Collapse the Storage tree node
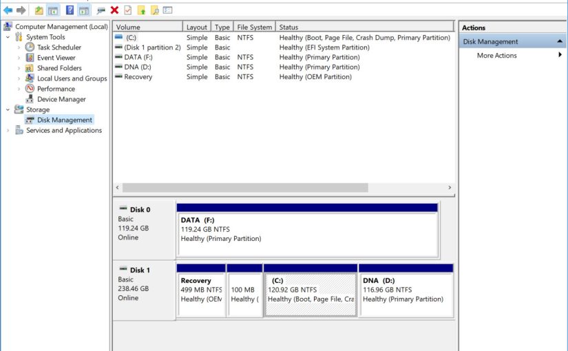568x351 pixels. [8, 109]
